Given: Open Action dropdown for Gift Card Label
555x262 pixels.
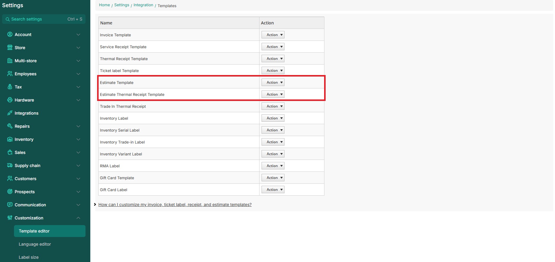Looking at the screenshot, I should (273, 190).
